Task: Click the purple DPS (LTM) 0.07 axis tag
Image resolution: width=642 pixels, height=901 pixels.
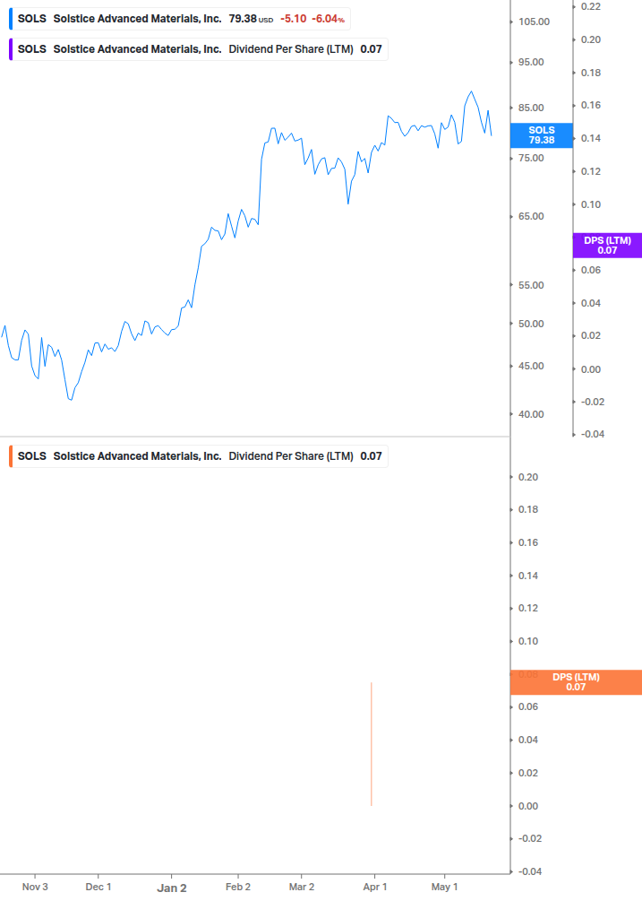Action: [608, 246]
